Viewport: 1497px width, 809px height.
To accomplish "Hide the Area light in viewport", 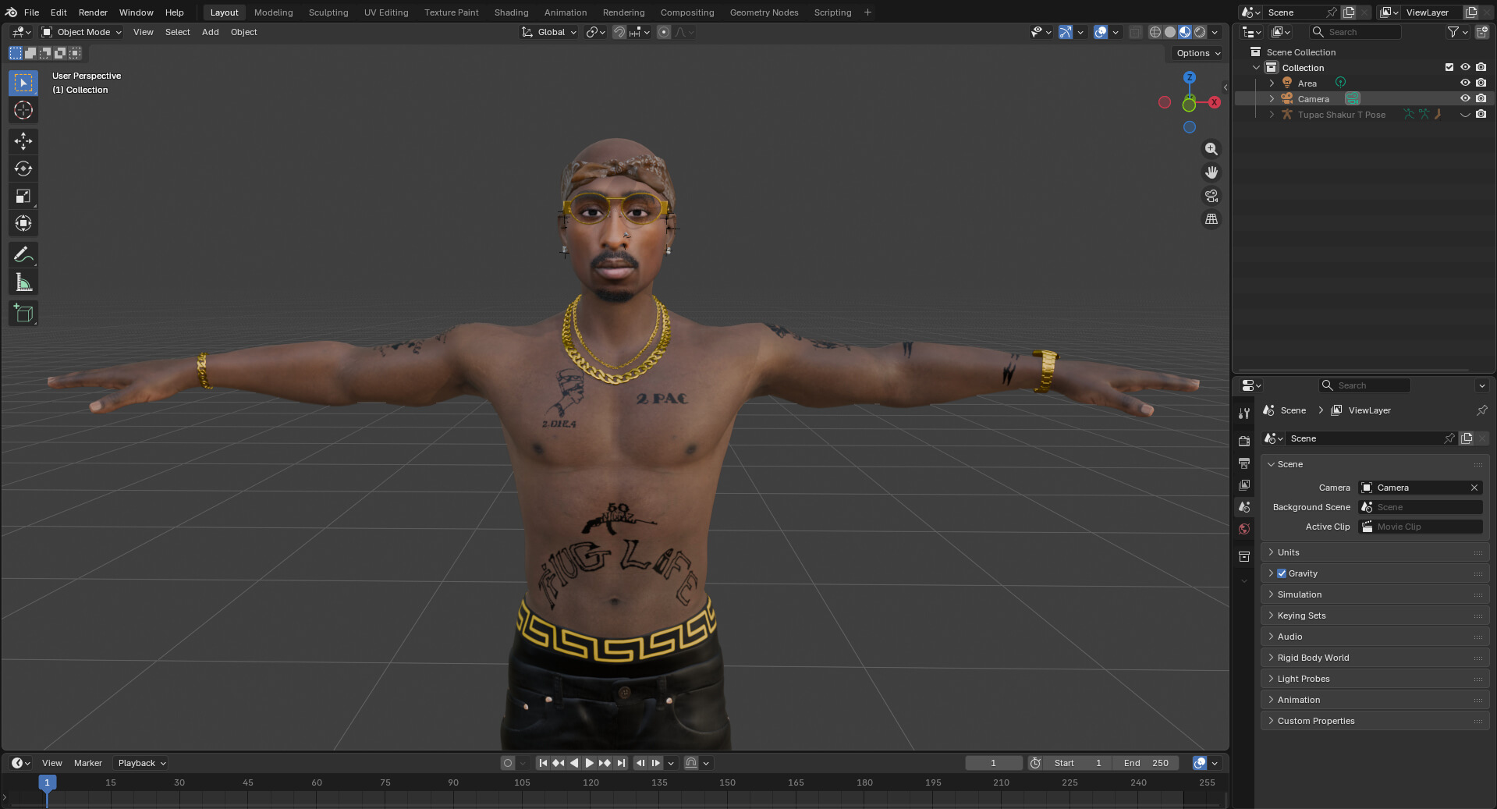I will 1465,83.
